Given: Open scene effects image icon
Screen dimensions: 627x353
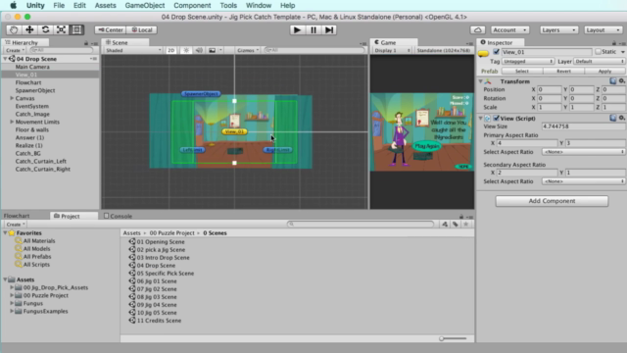Looking at the screenshot, I should tap(213, 50).
